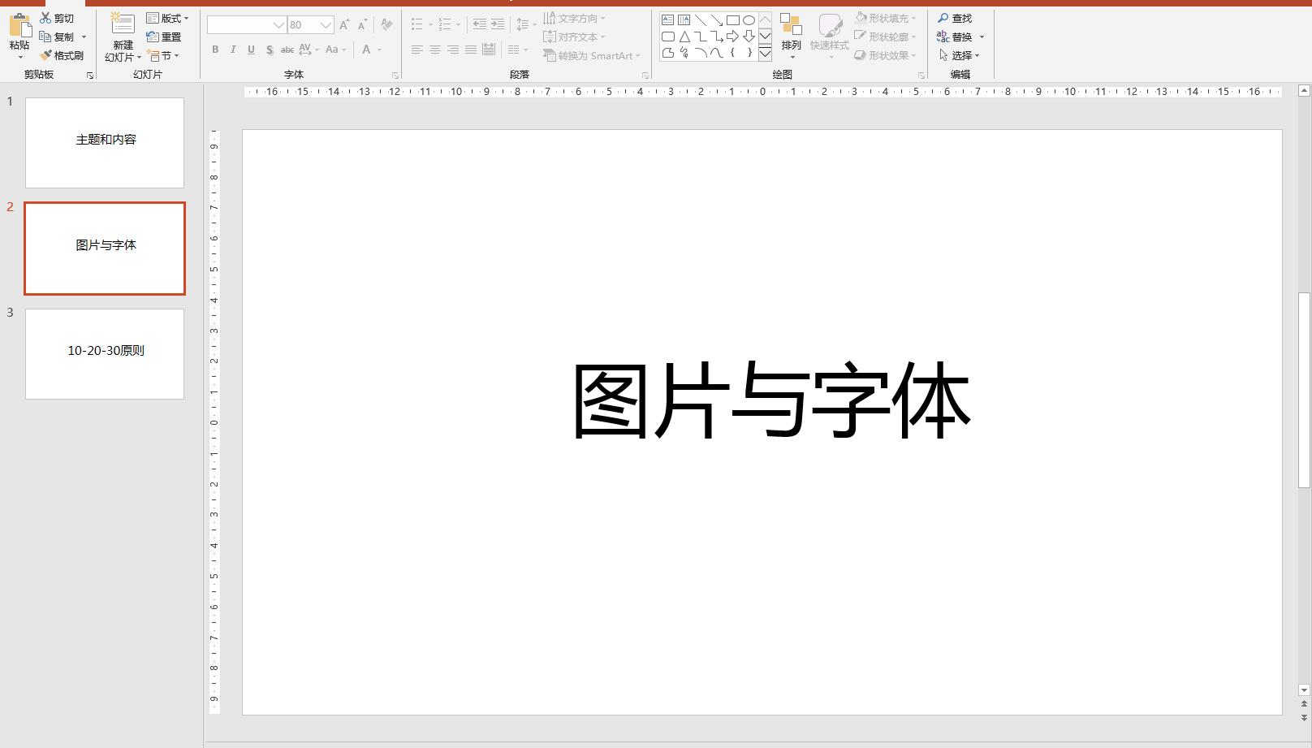Toggle italic formatting
This screenshot has width=1312, height=748.
[232, 50]
